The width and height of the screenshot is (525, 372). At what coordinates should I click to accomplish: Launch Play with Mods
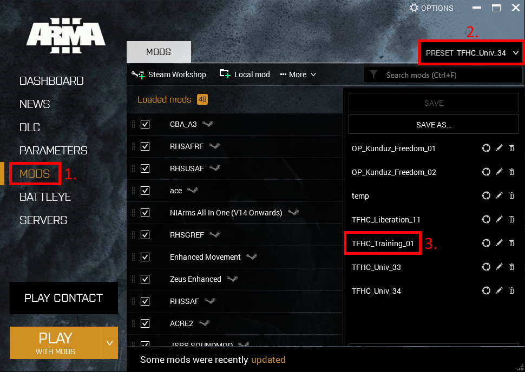click(55, 343)
